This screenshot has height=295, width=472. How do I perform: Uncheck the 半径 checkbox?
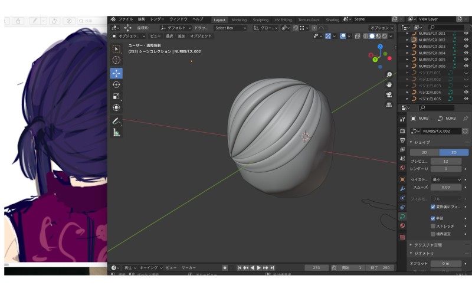coord(433,218)
